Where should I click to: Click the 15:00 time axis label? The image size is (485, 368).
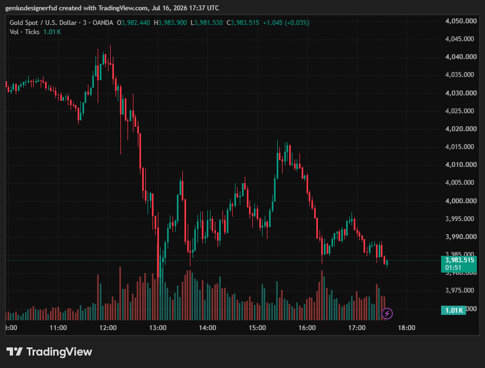tap(257, 328)
